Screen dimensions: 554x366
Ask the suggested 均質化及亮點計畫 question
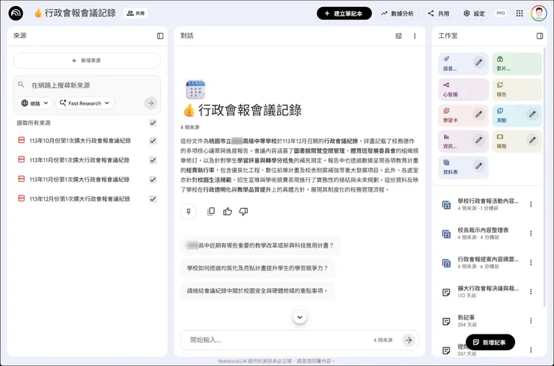258,268
